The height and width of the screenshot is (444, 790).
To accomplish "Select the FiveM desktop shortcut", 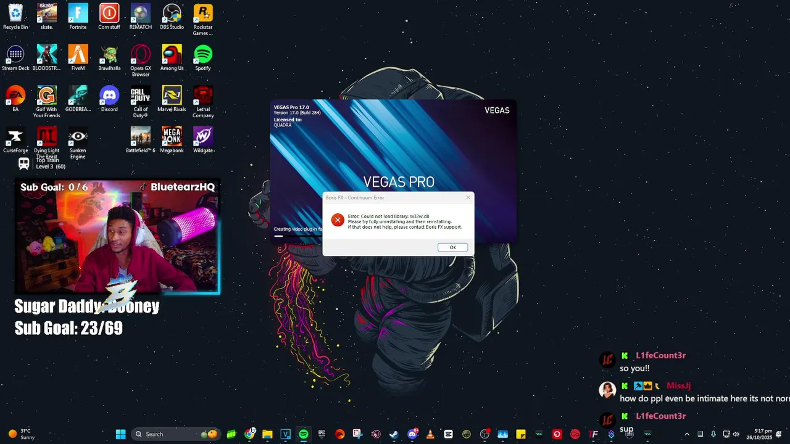I will (78, 58).
